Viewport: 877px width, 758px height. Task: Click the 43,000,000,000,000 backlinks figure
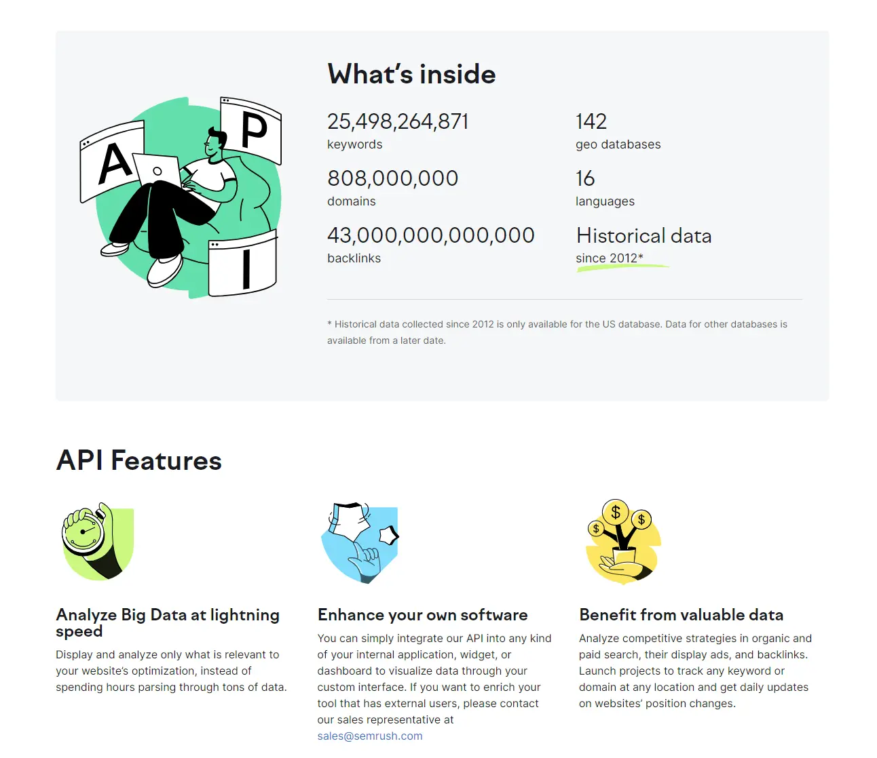point(431,235)
